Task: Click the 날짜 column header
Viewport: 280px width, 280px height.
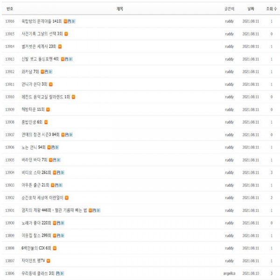Action: (x=251, y=8)
